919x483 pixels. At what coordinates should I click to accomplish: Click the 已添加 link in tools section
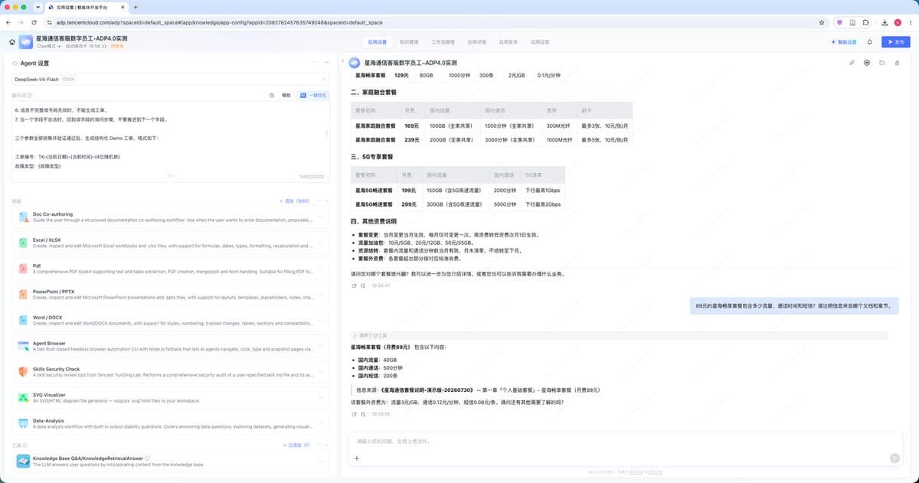[297, 445]
